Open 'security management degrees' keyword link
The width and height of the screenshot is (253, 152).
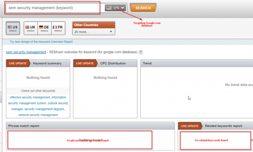44,109
